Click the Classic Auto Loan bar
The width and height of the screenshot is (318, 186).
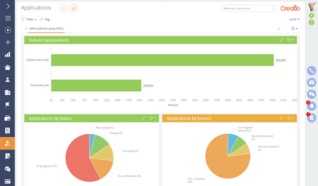(162, 60)
